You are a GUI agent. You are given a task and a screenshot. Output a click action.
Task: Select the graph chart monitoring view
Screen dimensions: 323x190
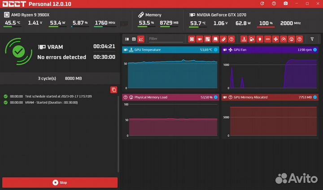[x=141, y=39]
